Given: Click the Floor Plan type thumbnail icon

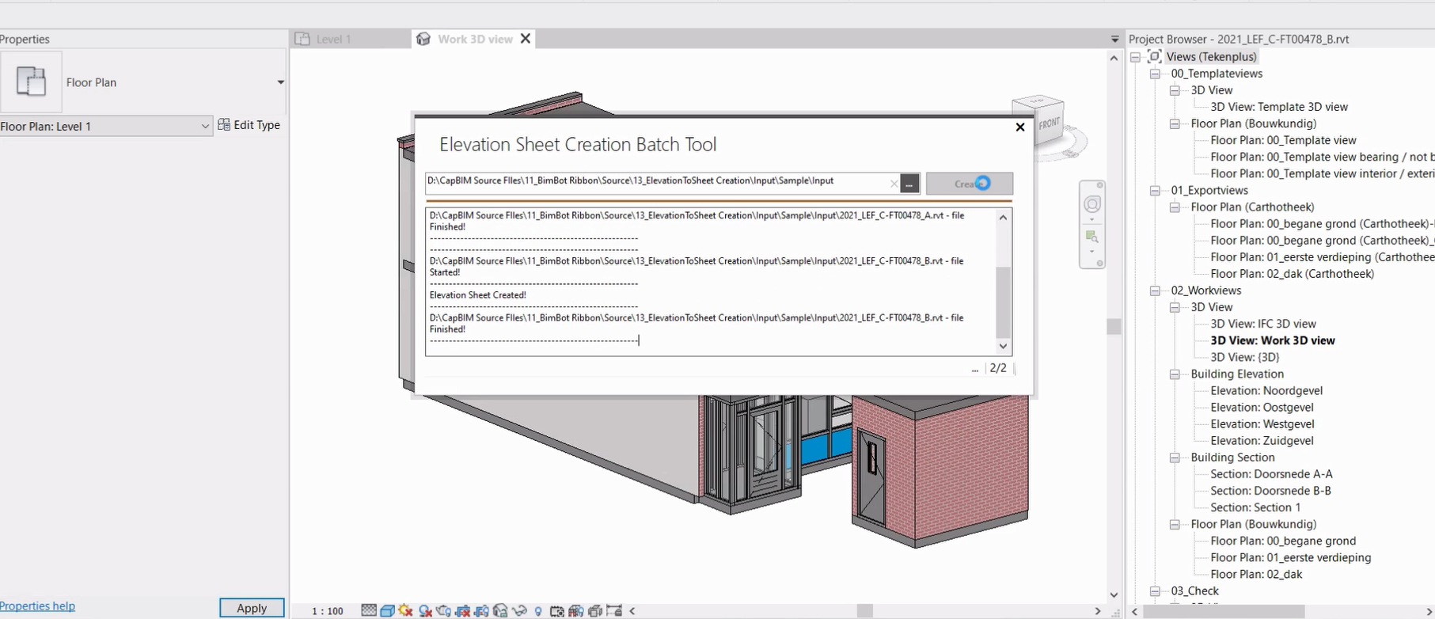Looking at the screenshot, I should [31, 82].
